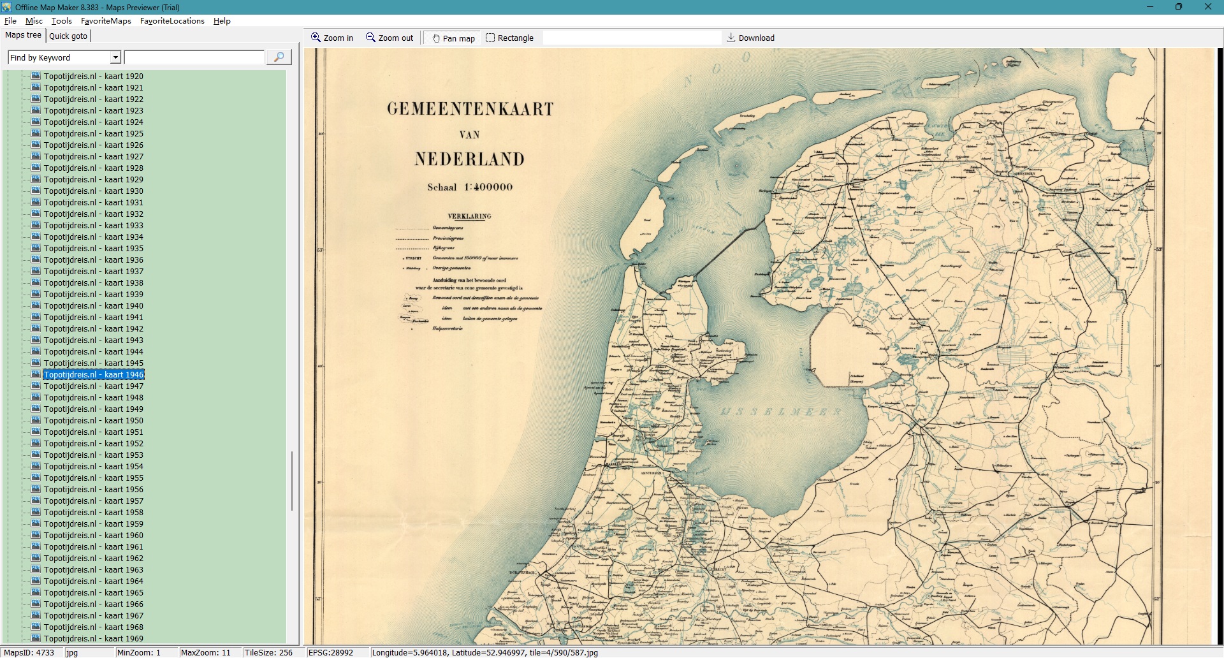The height and width of the screenshot is (658, 1224).
Task: Click the keyword search text field
Action: [x=194, y=57]
